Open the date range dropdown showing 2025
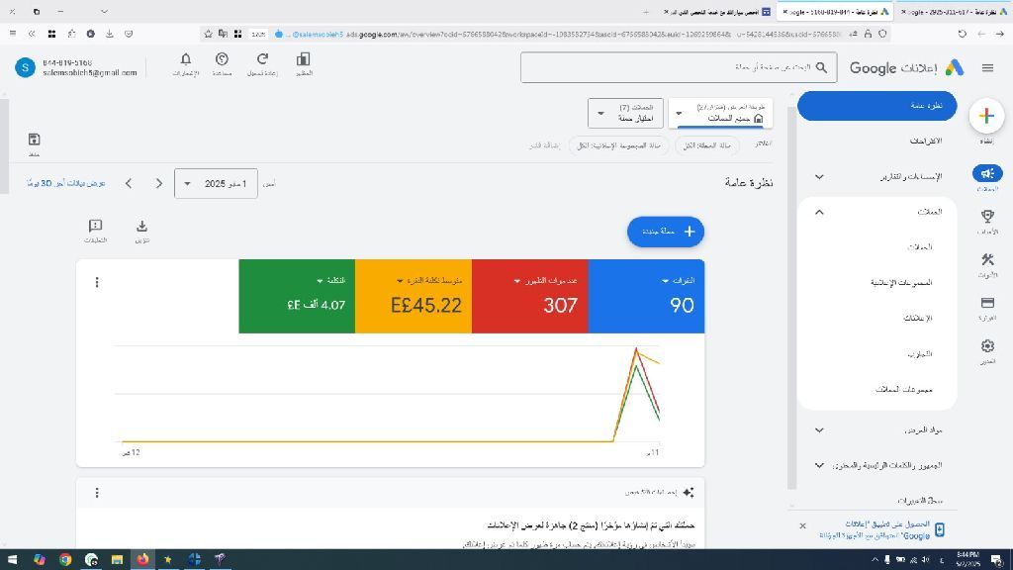This screenshot has height=570, width=1013. [216, 183]
